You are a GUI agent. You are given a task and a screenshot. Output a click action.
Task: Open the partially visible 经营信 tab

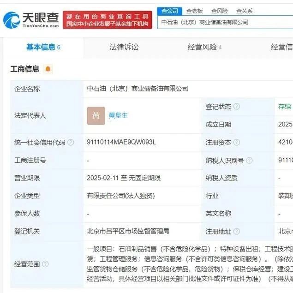point(282,47)
